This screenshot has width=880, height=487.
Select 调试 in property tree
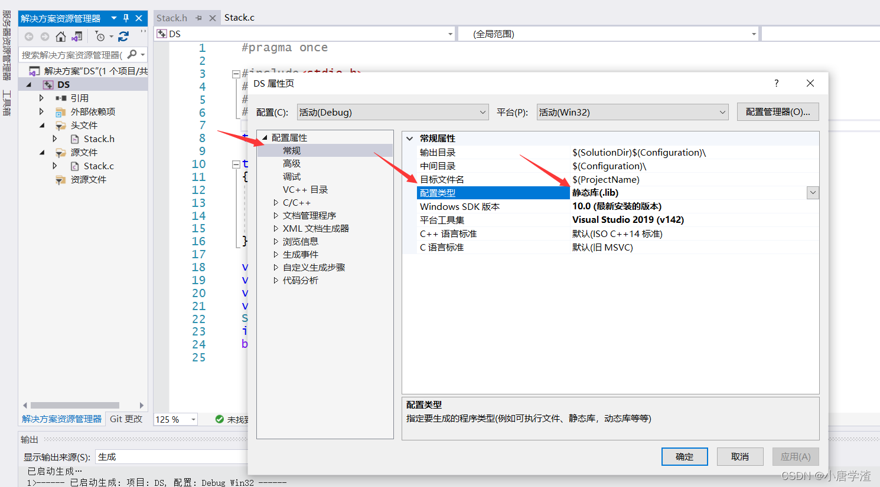[x=292, y=176]
